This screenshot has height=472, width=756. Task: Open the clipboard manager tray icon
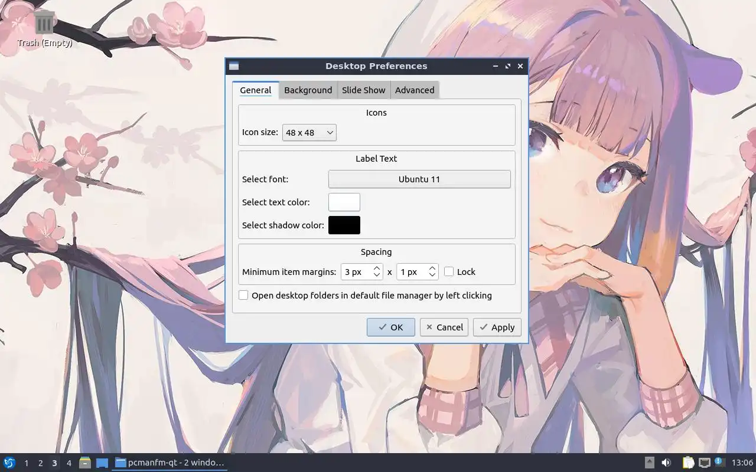(x=688, y=463)
